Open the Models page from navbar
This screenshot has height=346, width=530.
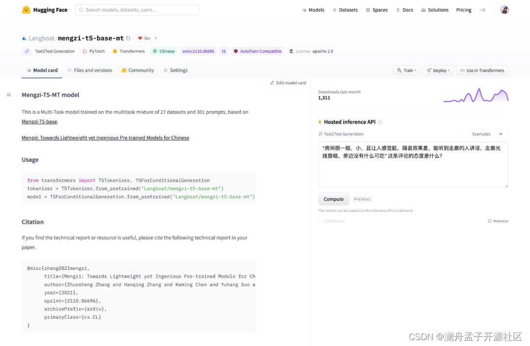tap(313, 10)
